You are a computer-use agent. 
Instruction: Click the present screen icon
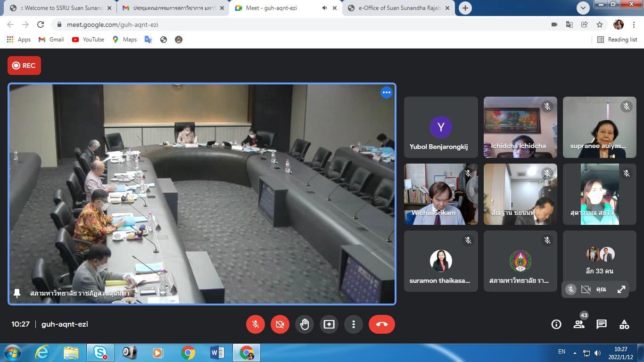pyautogui.click(x=329, y=324)
